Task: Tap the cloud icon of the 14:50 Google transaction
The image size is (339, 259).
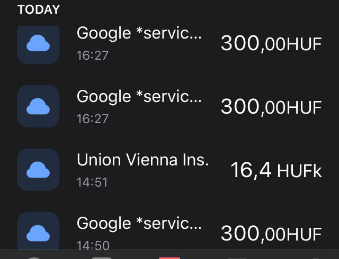Action: [38, 231]
